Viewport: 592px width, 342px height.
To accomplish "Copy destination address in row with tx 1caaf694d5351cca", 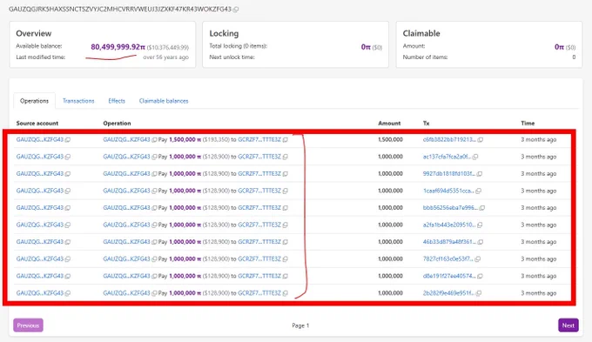I will [285, 191].
